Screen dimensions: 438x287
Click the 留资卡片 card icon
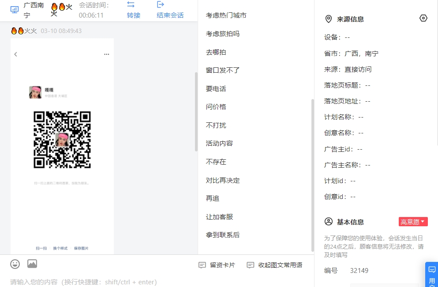tap(202, 265)
